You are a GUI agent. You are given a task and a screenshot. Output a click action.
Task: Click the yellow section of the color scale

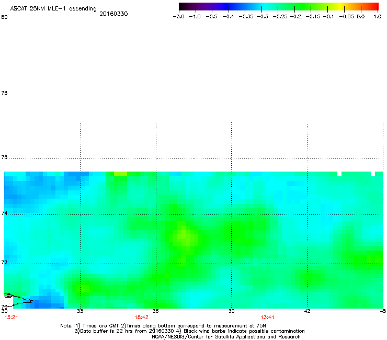point(341,6)
